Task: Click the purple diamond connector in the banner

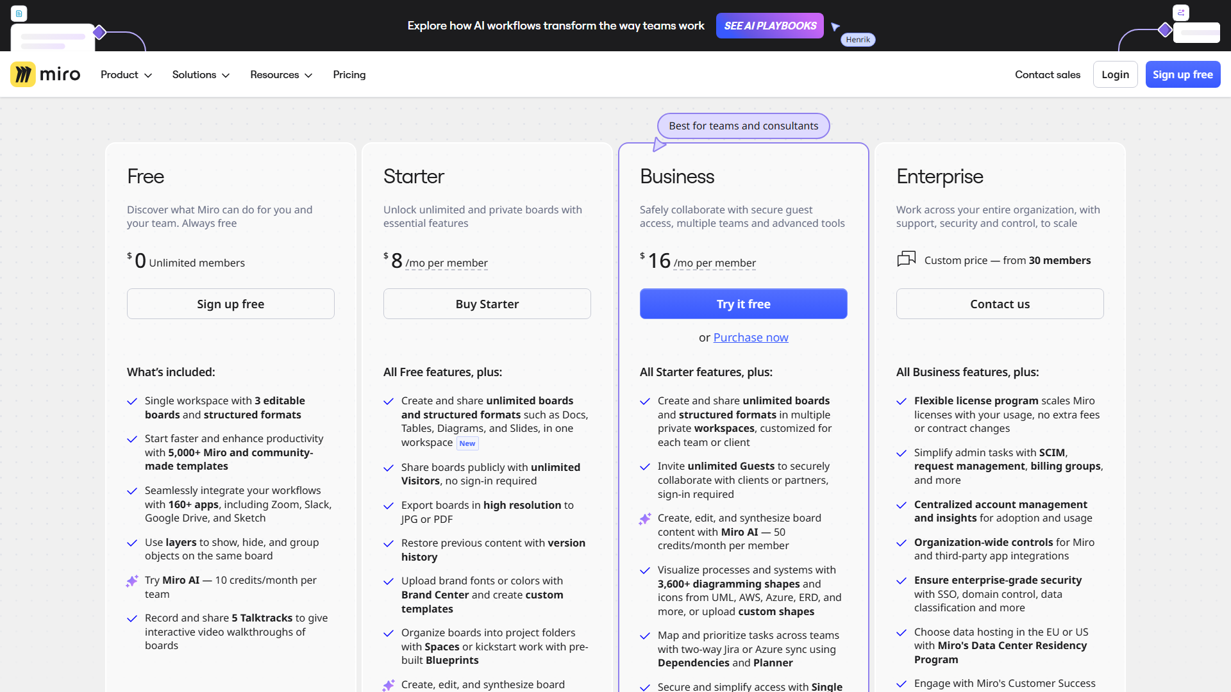Action: point(99,30)
